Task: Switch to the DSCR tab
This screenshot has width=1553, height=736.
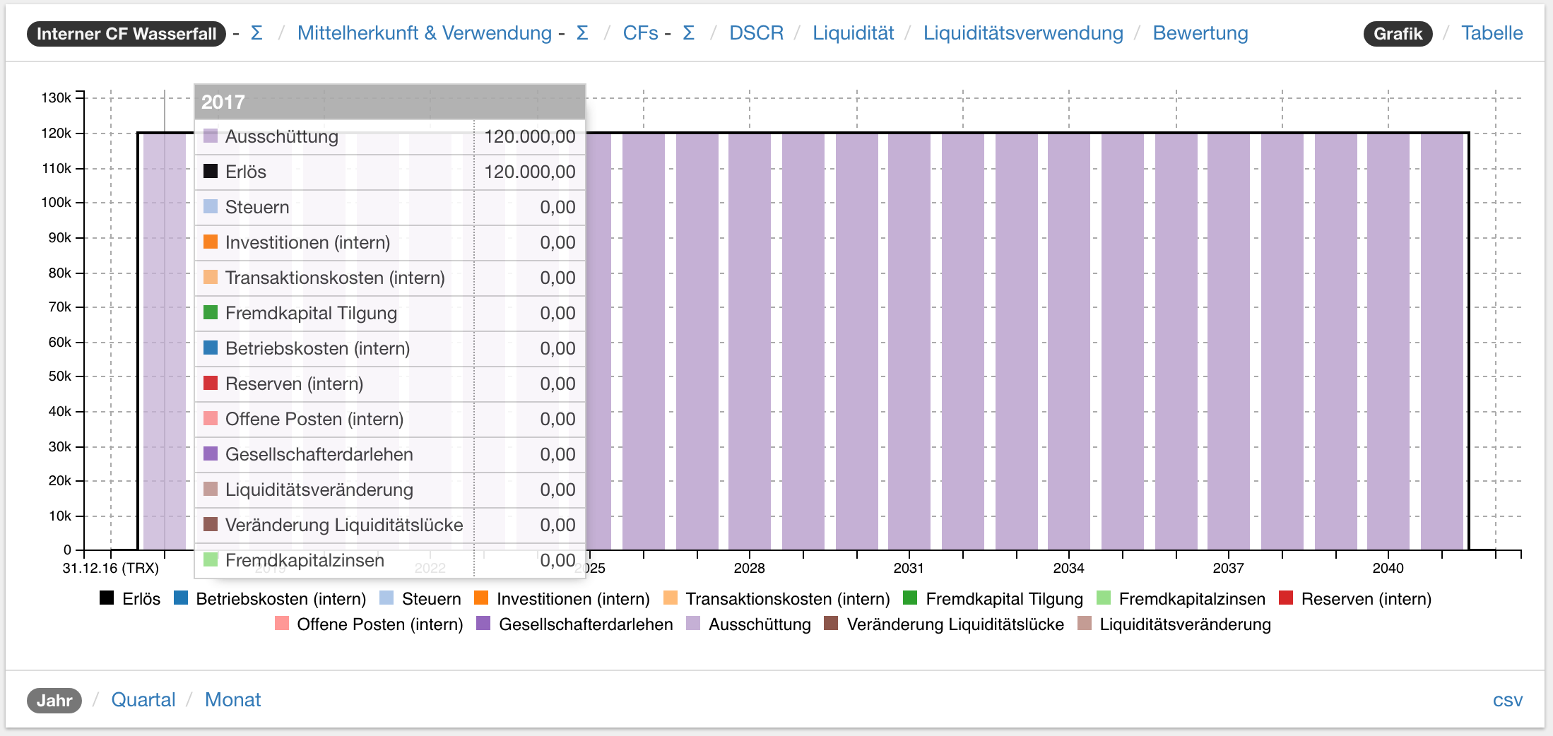Action: [756, 33]
